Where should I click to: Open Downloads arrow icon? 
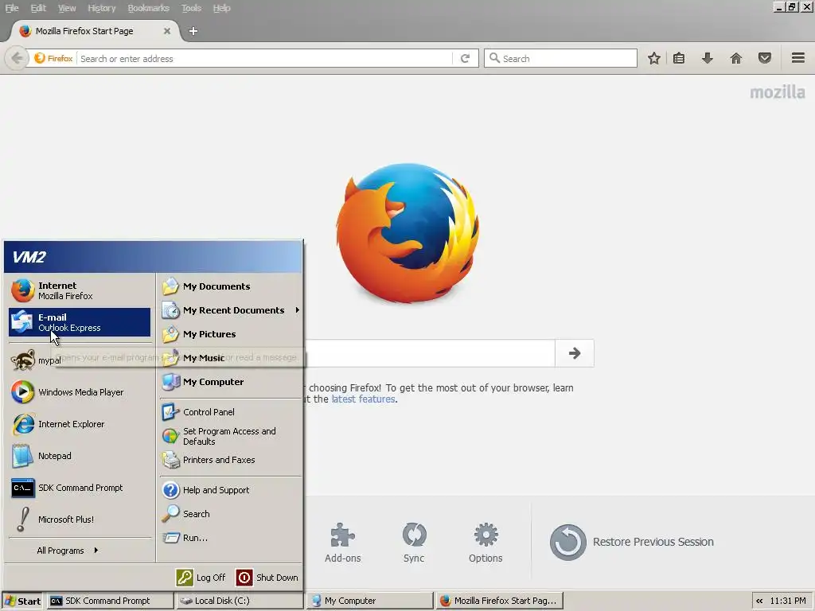(x=707, y=58)
